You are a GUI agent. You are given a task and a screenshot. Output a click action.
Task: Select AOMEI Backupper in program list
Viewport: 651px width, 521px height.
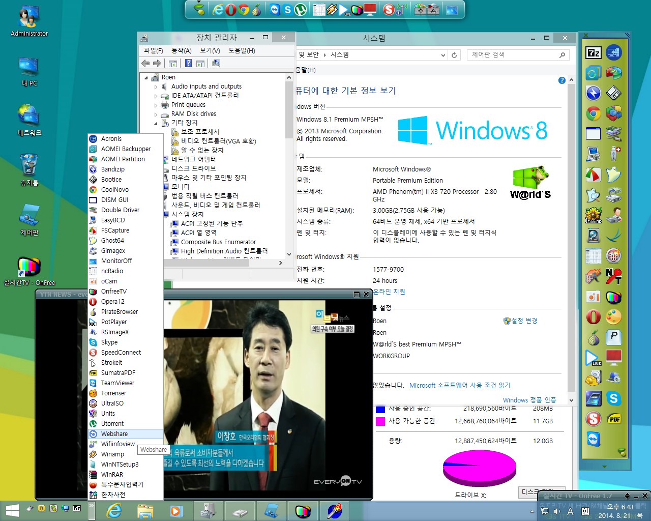tap(126, 149)
